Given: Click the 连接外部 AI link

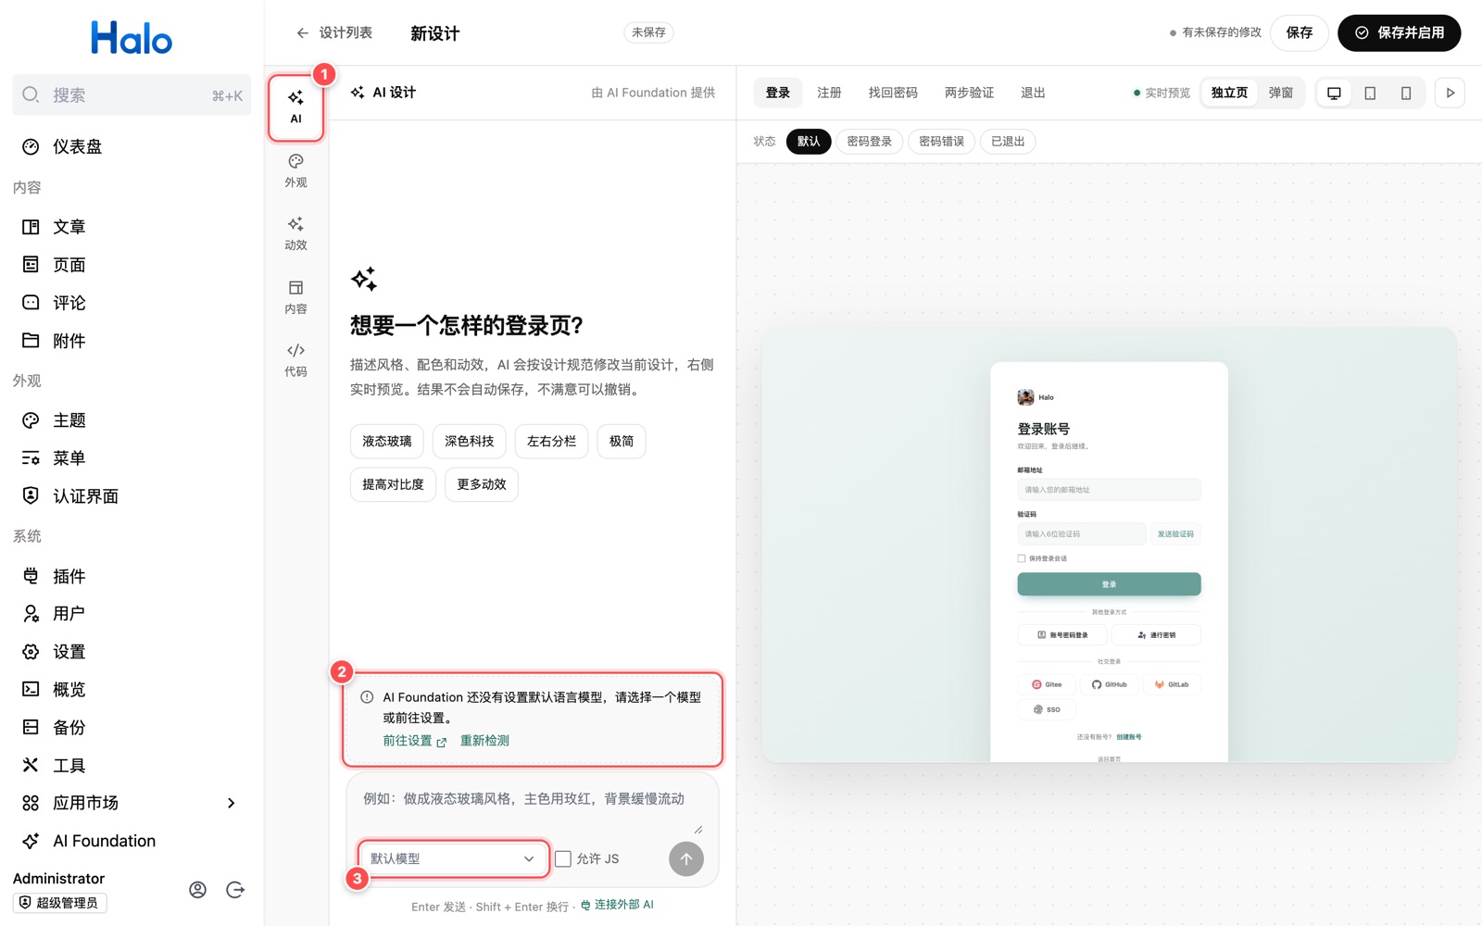Looking at the screenshot, I should pyautogui.click(x=617, y=905).
